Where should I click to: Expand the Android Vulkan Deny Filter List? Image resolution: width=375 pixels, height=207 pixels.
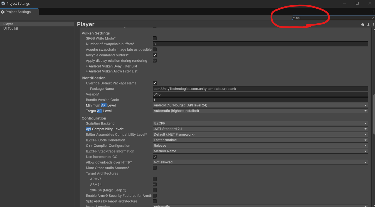pos(87,66)
